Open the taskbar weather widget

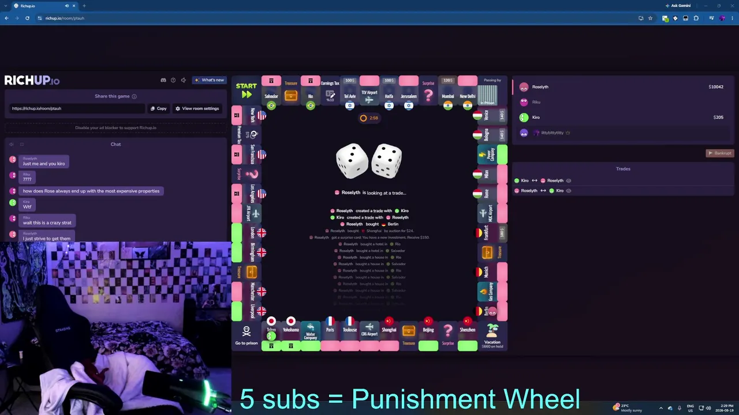point(628,408)
